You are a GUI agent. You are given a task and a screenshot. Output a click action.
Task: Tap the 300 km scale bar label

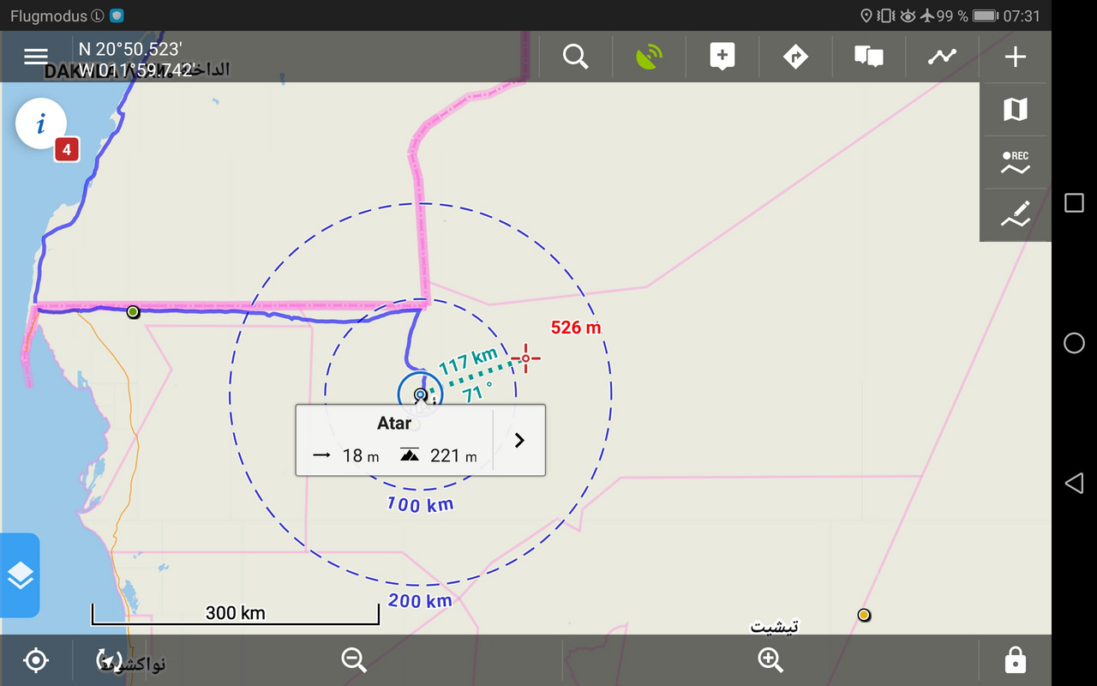pyautogui.click(x=235, y=613)
